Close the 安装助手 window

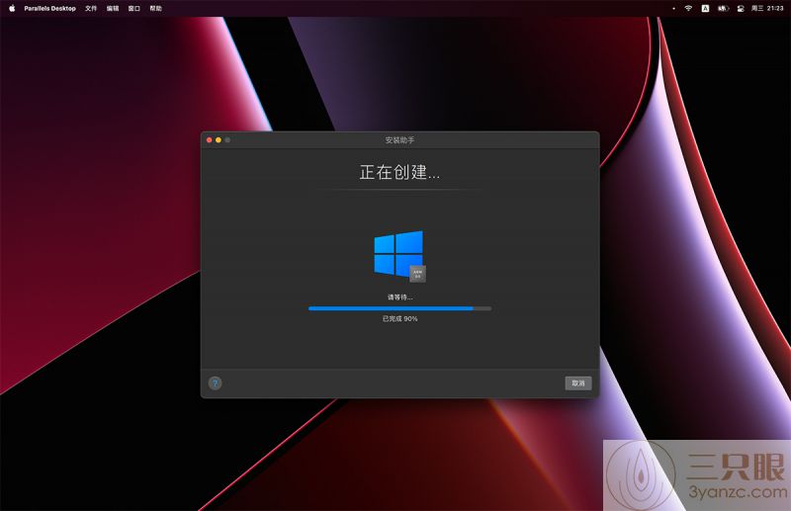pos(210,139)
